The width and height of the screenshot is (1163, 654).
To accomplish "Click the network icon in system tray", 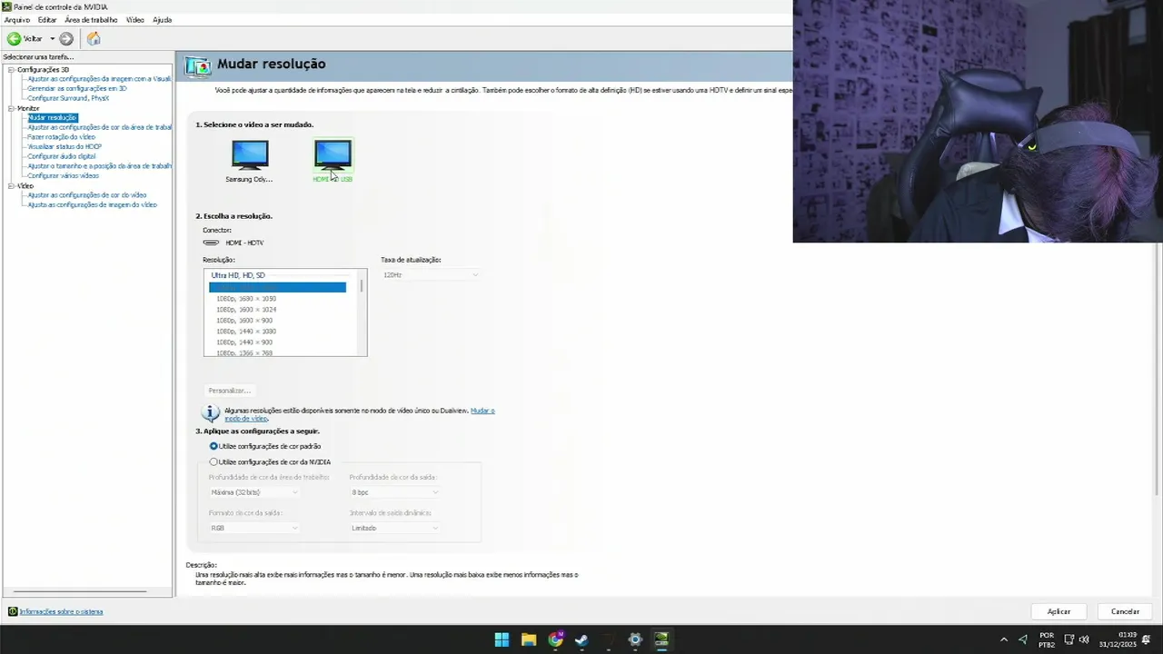I will click(1069, 639).
